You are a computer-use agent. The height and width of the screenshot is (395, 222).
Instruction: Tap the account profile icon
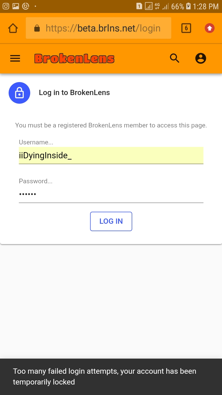coord(201,58)
